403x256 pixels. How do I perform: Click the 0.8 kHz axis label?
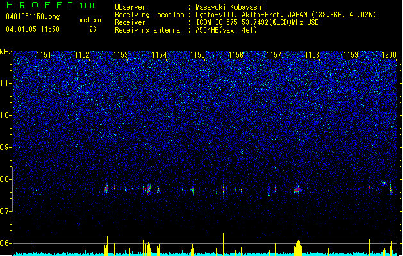pyautogui.click(x=6, y=179)
